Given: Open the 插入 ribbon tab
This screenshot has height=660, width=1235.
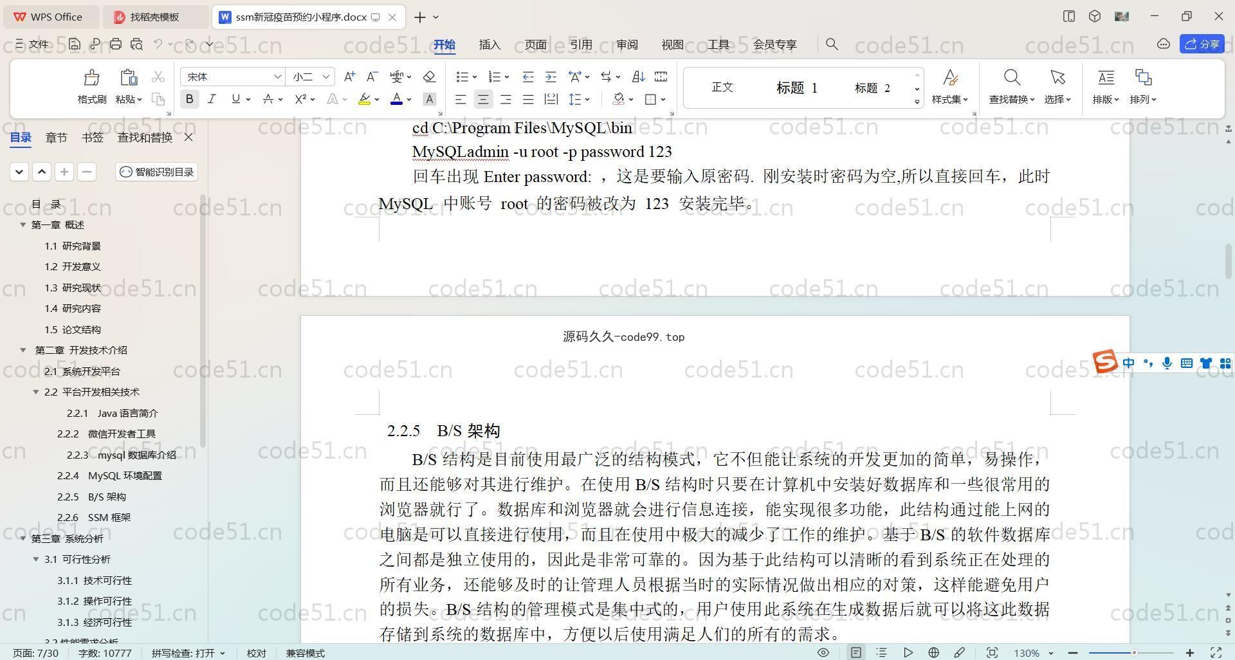Looking at the screenshot, I should click(x=489, y=44).
